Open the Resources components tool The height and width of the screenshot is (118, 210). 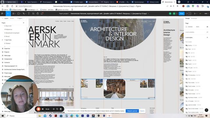pos(33,13)
